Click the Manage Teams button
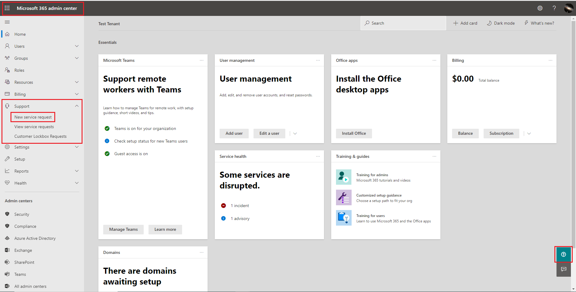 click(123, 229)
